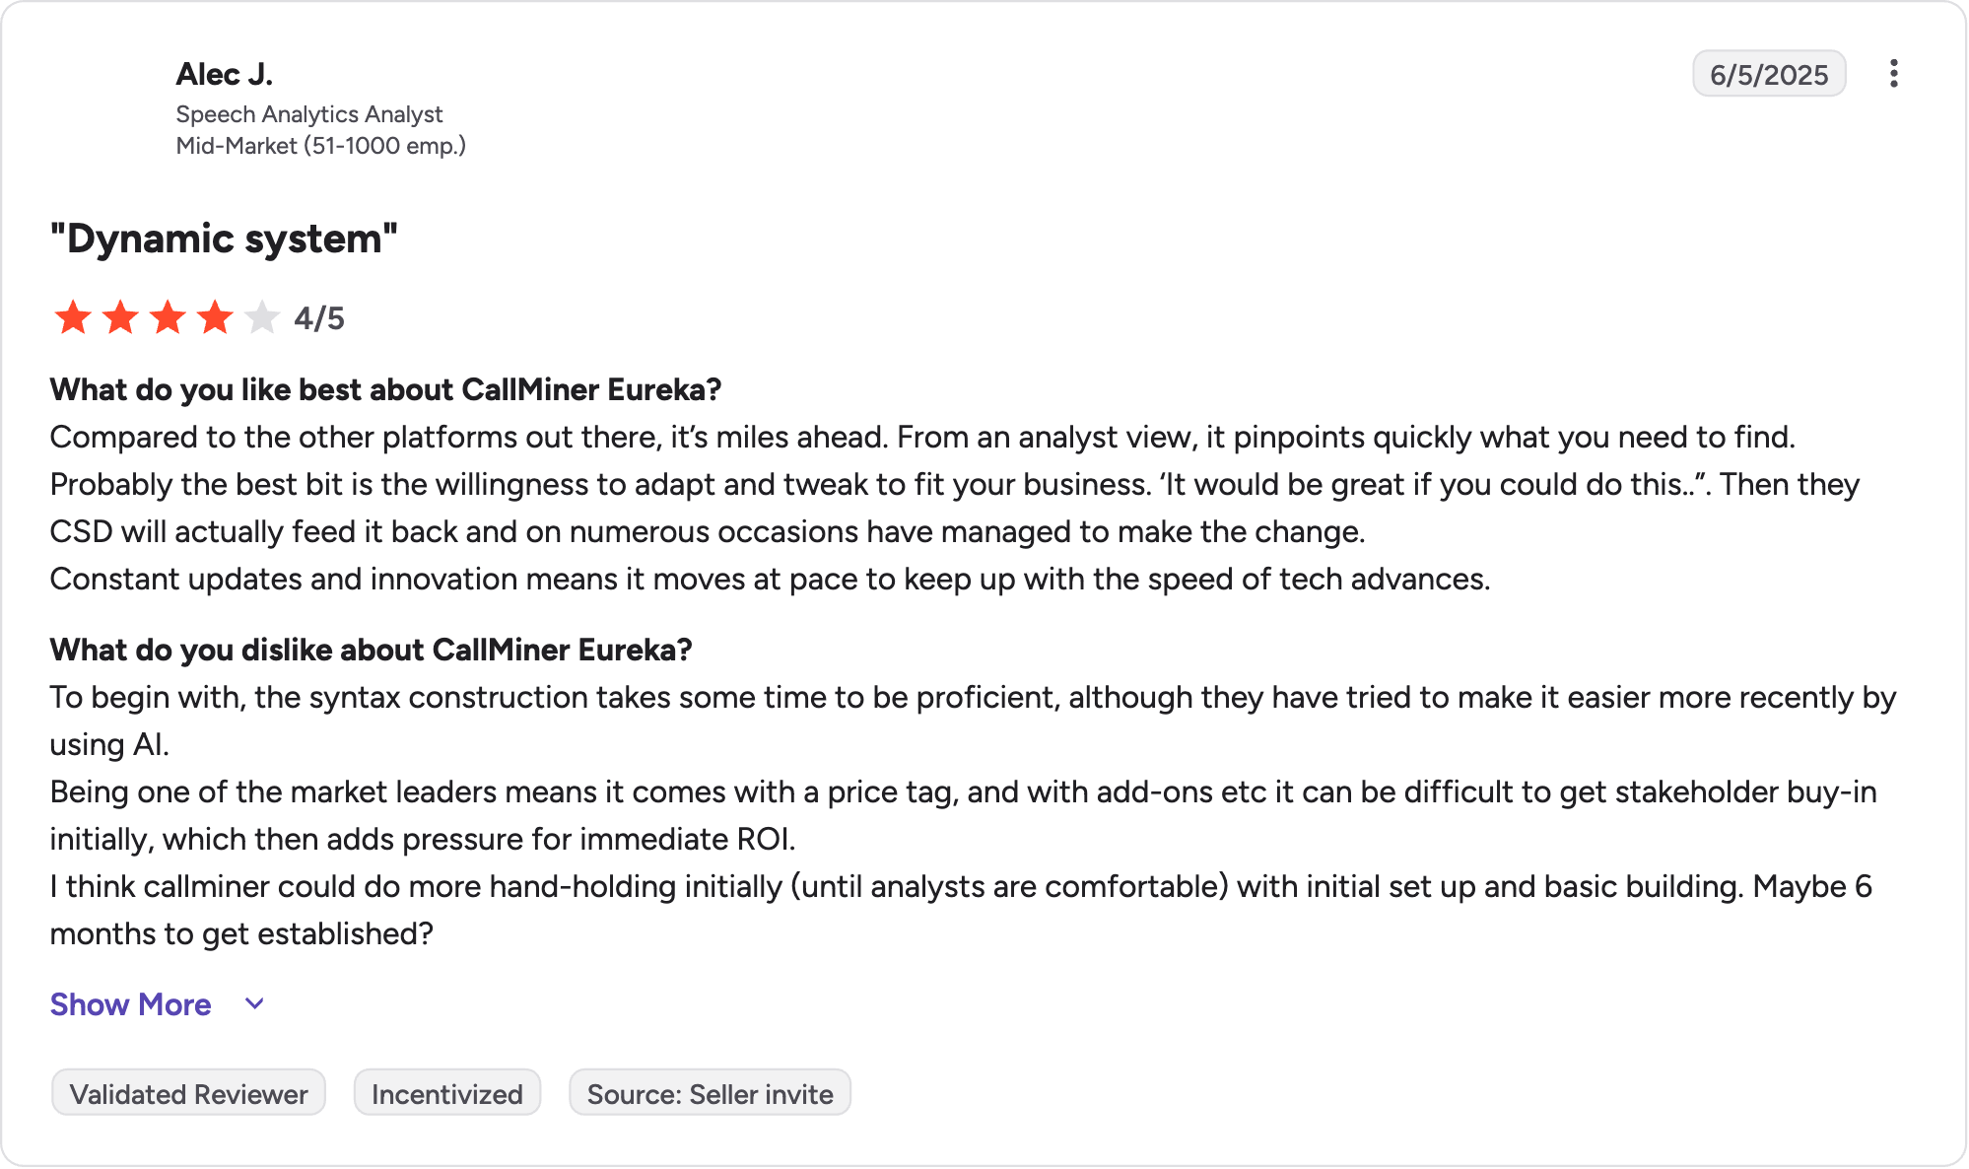
Task: Click the "like best about CallMiner Eureka" heading
Action: pyautogui.click(x=385, y=389)
